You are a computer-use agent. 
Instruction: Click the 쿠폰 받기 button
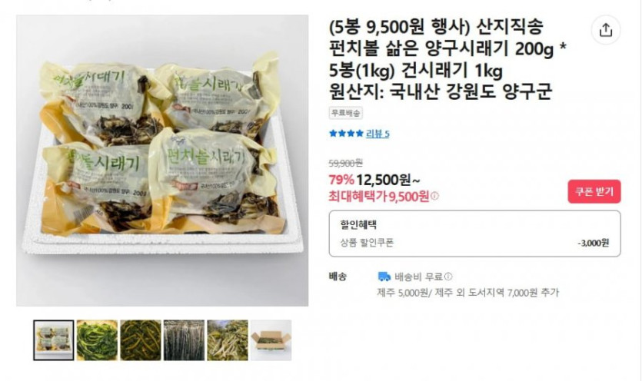pos(594,191)
